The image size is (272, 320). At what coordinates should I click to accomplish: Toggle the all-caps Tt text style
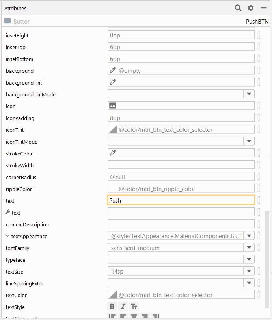pyautogui.click(x=133, y=306)
